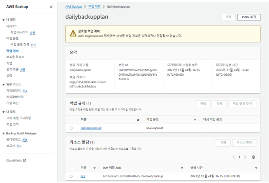Click the 삭제 button beside JSON 보기
This screenshot has width=269, height=183.
pyautogui.click(x=228, y=17)
